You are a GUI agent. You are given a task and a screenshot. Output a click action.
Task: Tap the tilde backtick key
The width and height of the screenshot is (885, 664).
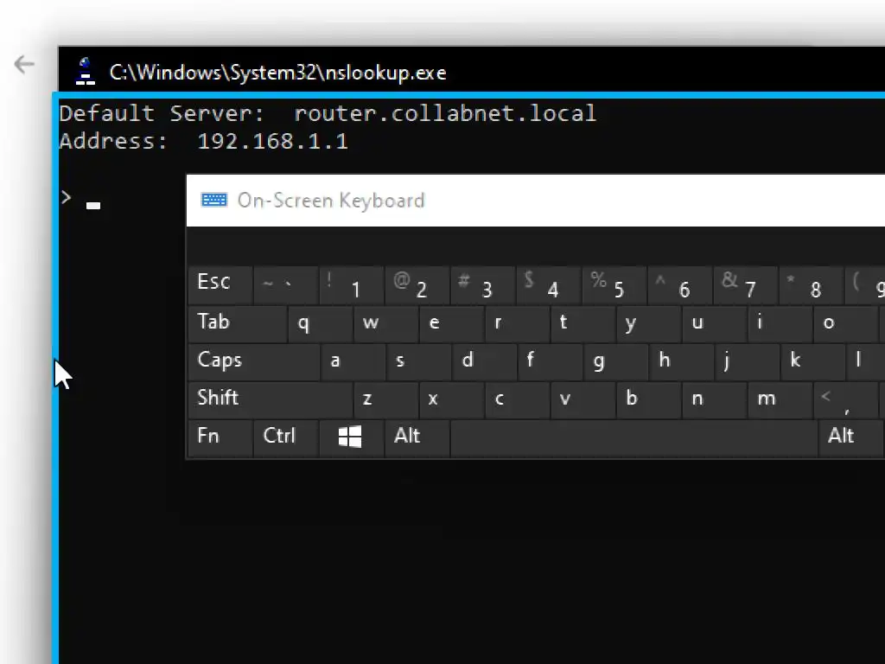pos(285,284)
